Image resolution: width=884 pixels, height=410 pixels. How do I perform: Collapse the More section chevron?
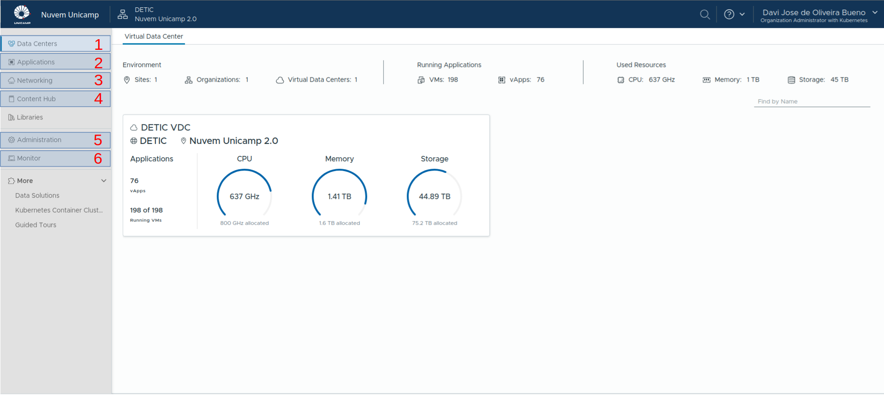point(104,181)
